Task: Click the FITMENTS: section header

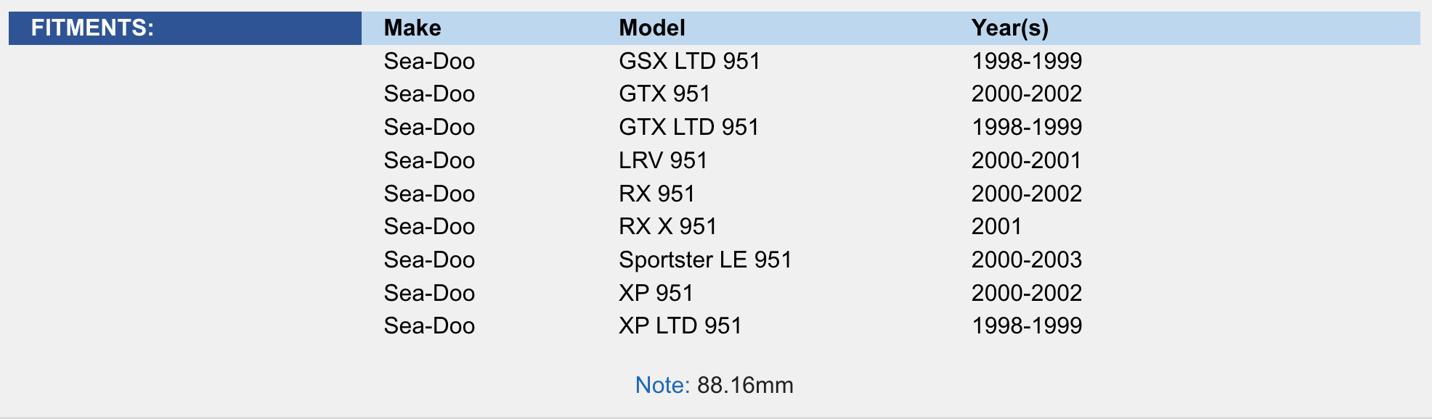Action: (x=92, y=28)
